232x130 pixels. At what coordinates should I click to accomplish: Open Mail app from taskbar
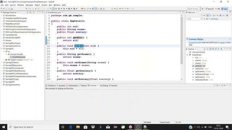[x=108, y=127]
